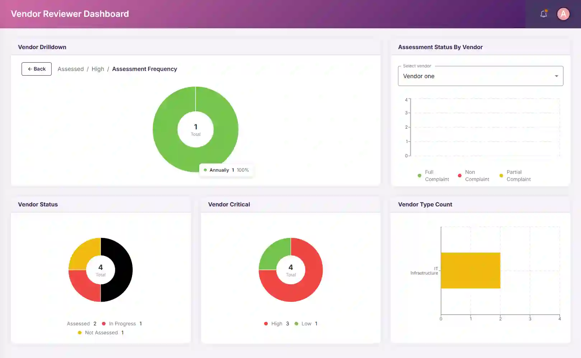The height and width of the screenshot is (358, 581).
Task: Go to the Assessed breadcrumb level
Action: click(x=71, y=69)
